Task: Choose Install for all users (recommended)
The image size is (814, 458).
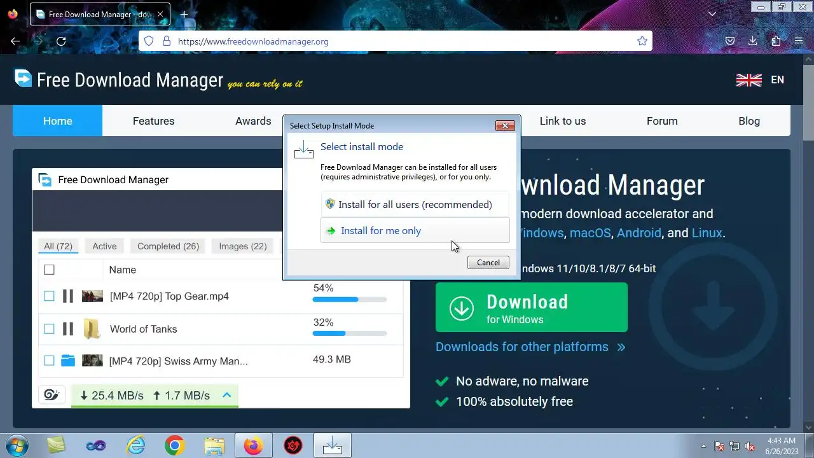Action: [415, 204]
